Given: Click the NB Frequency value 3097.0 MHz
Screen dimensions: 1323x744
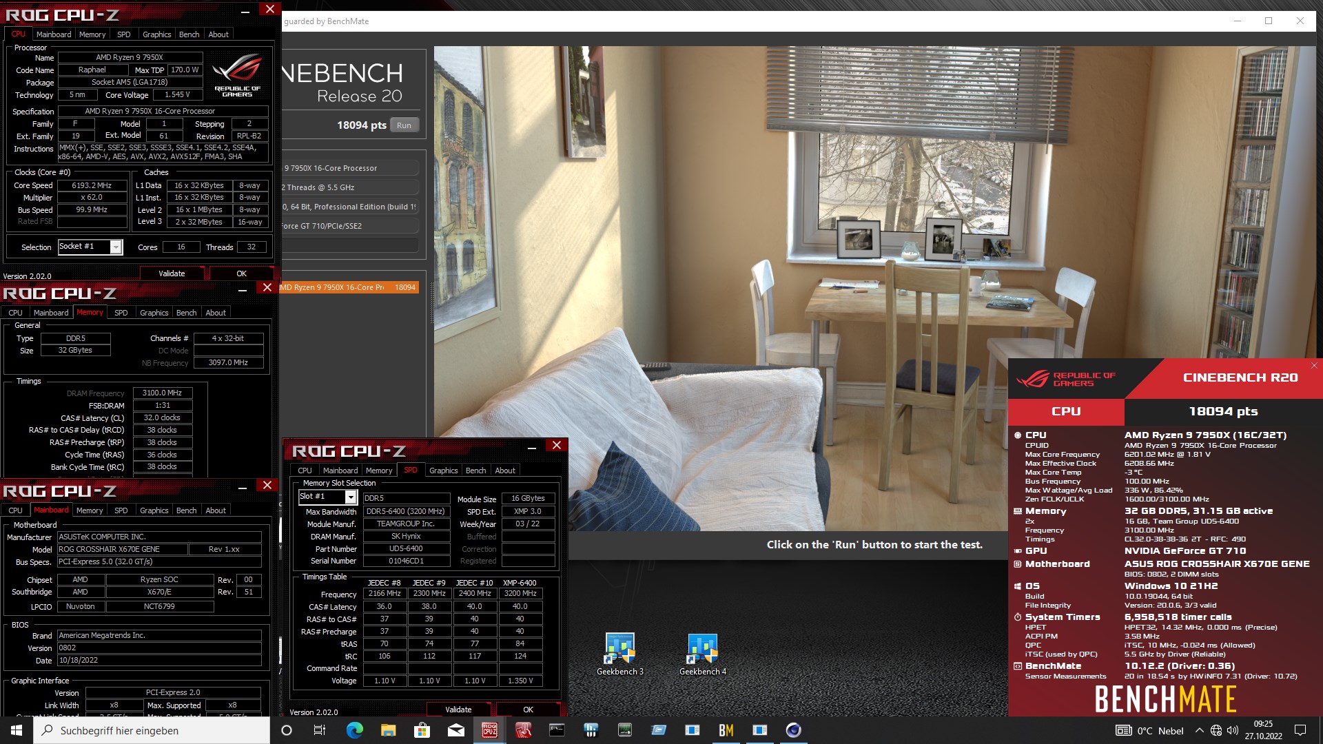Looking at the screenshot, I should tap(228, 362).
